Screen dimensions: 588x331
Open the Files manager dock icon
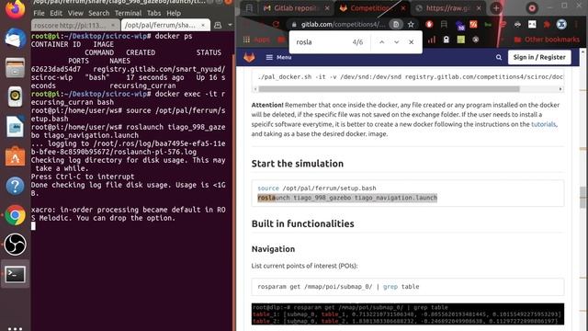click(x=15, y=68)
